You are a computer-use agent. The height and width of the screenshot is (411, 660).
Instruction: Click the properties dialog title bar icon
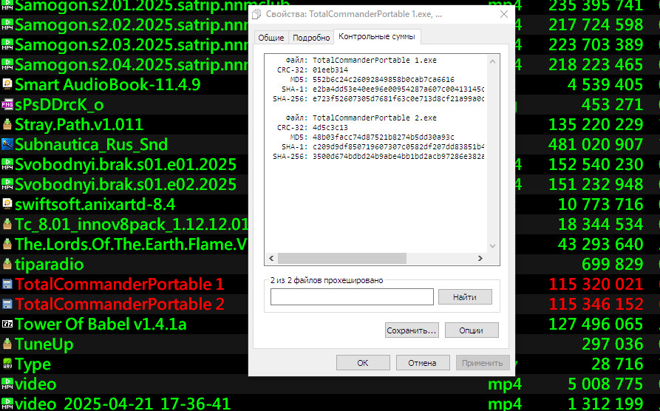[x=256, y=14]
